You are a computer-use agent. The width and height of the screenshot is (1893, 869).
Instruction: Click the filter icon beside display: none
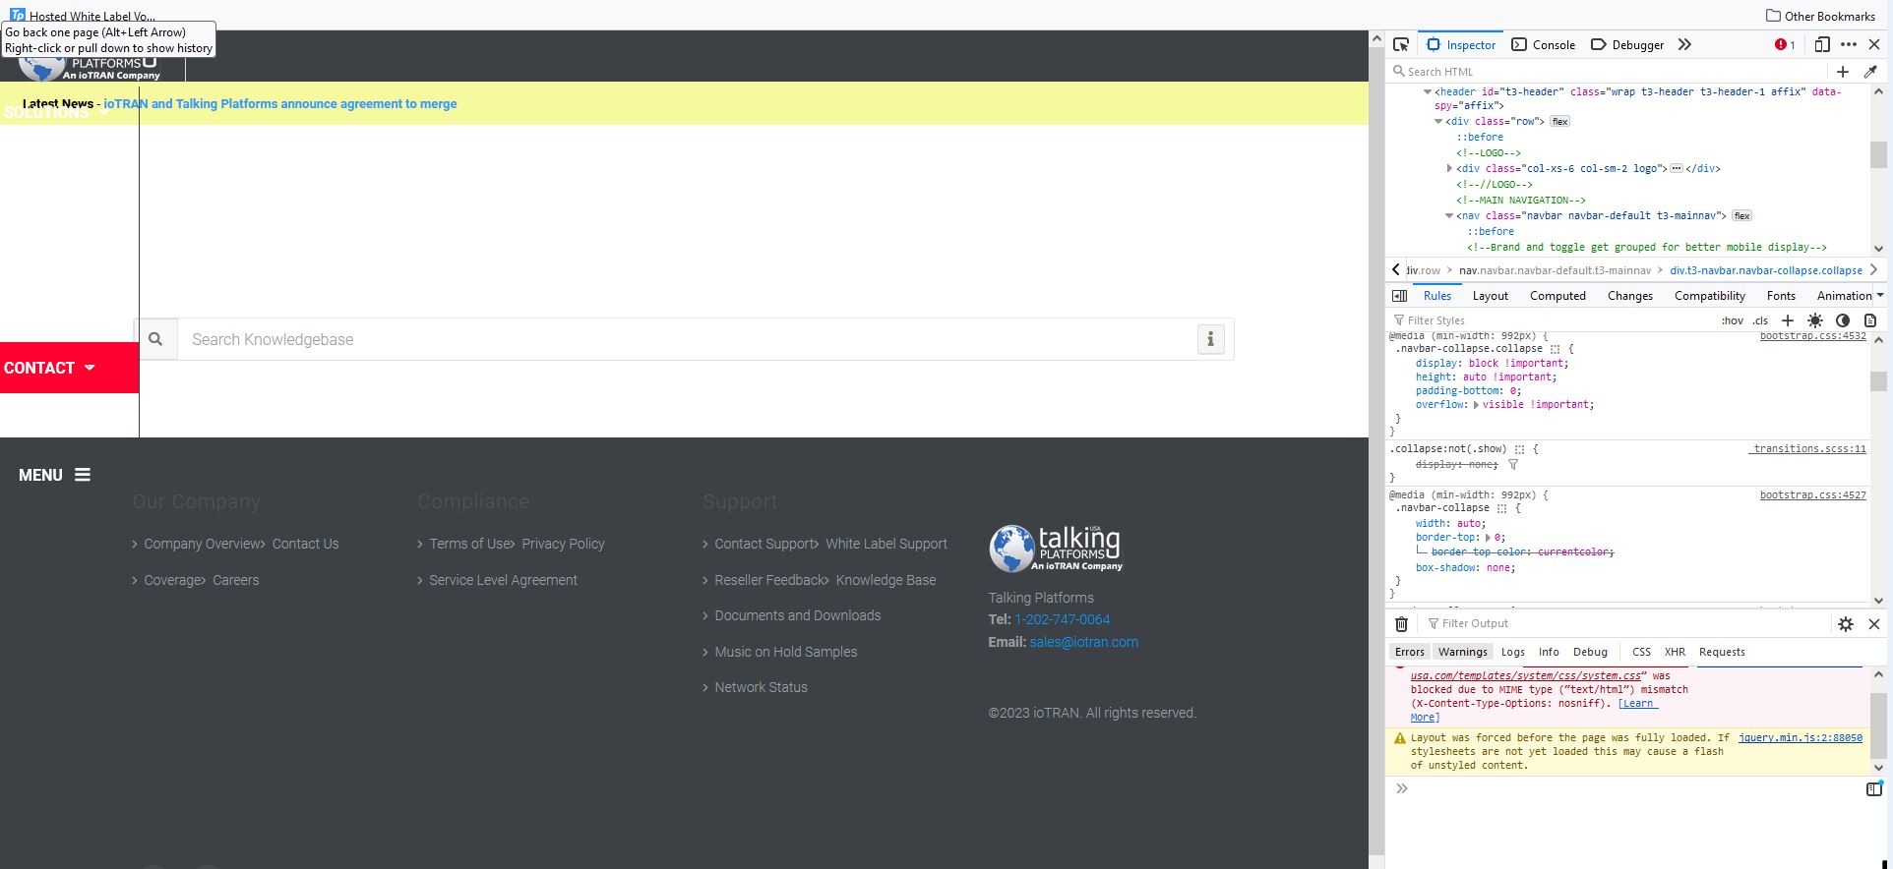[x=1513, y=465]
